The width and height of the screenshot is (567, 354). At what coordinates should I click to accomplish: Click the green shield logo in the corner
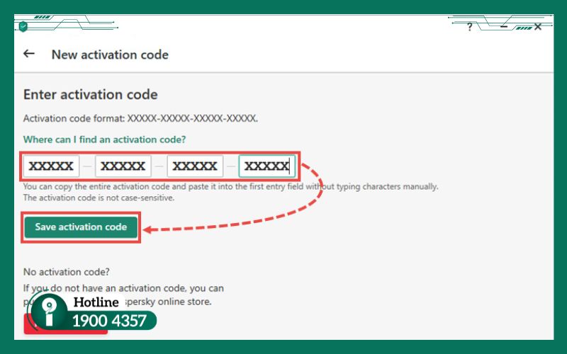tap(23, 26)
